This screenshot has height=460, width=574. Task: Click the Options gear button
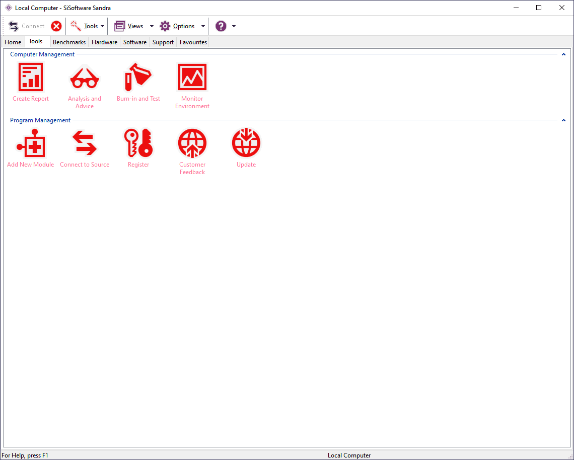coord(177,26)
